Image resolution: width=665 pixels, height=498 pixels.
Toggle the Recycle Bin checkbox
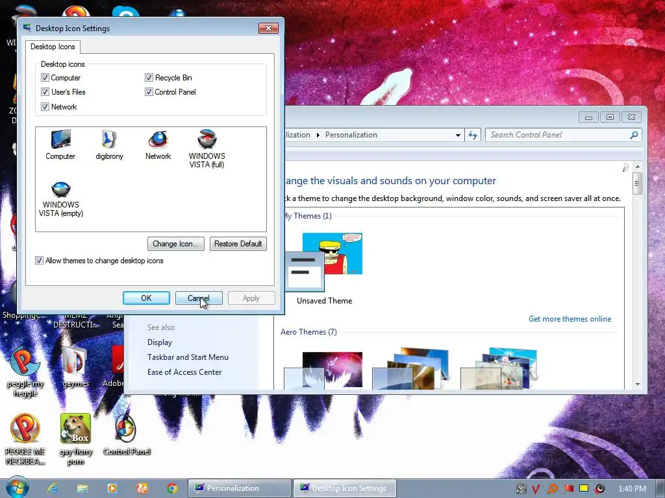point(149,78)
